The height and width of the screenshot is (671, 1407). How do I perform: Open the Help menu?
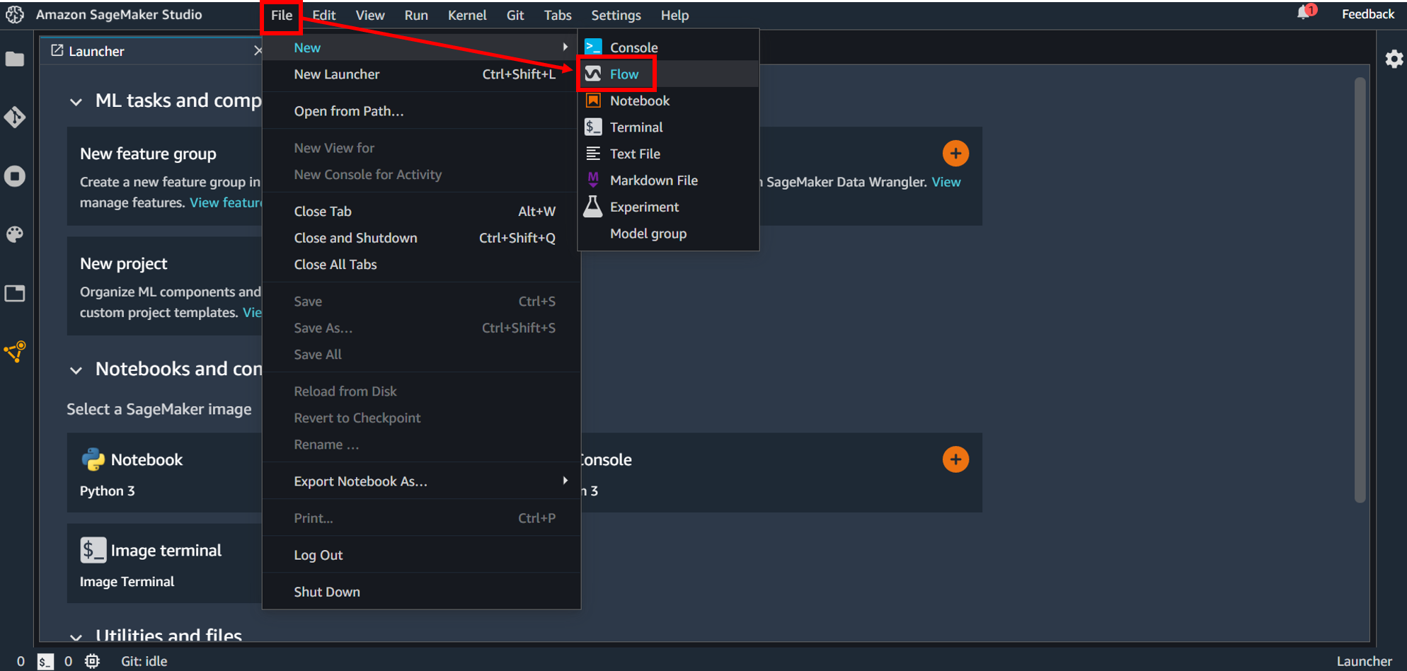tap(674, 15)
